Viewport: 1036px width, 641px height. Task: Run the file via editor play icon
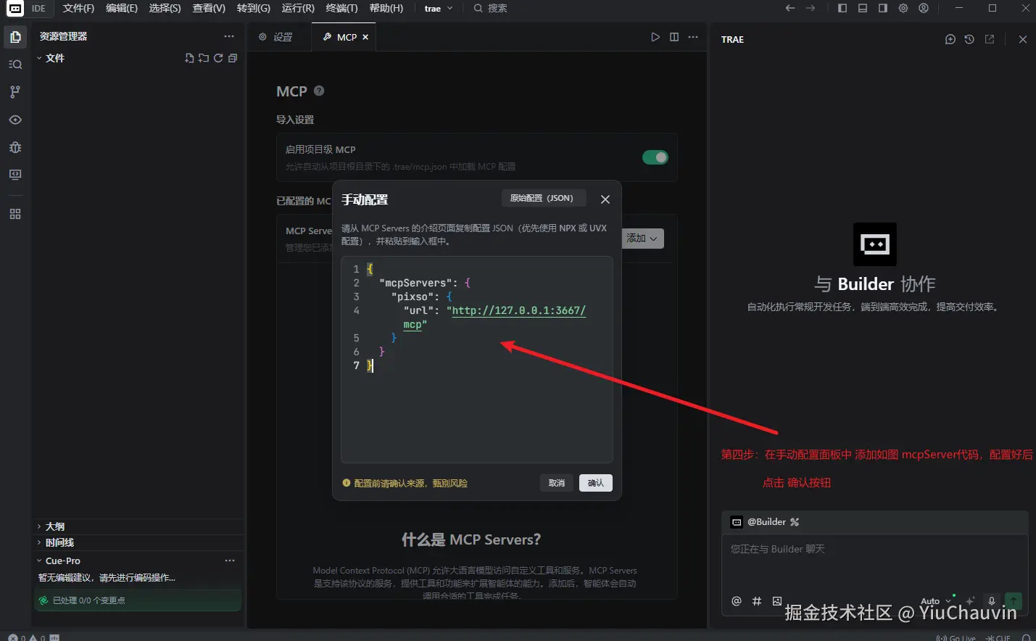tap(655, 37)
